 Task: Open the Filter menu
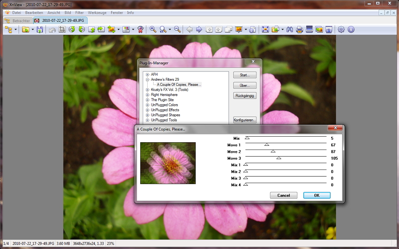pyautogui.click(x=79, y=12)
